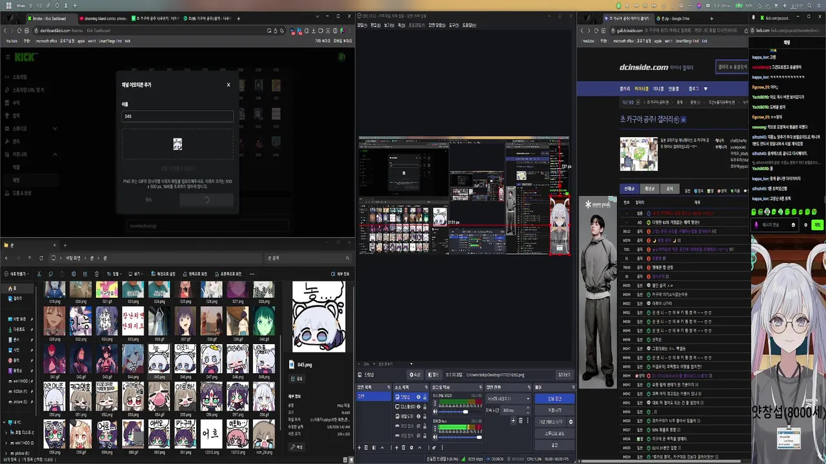Increase the transition duration stepper in OBS
The width and height of the screenshot is (826, 464).
[528, 407]
